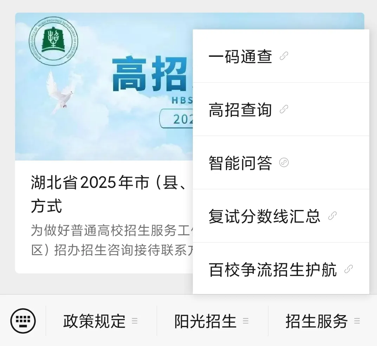Collapse the 招生服务 bottom menu

pos(323,321)
